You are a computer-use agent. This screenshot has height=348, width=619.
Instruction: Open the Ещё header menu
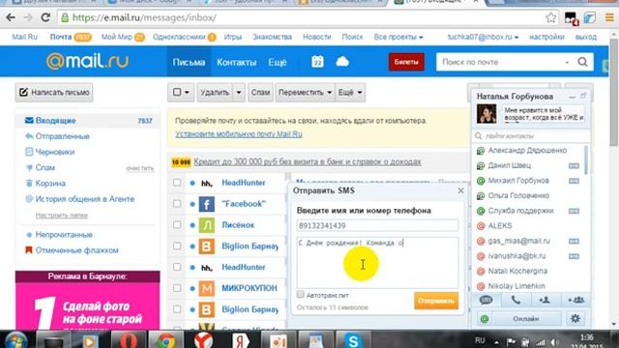[278, 62]
